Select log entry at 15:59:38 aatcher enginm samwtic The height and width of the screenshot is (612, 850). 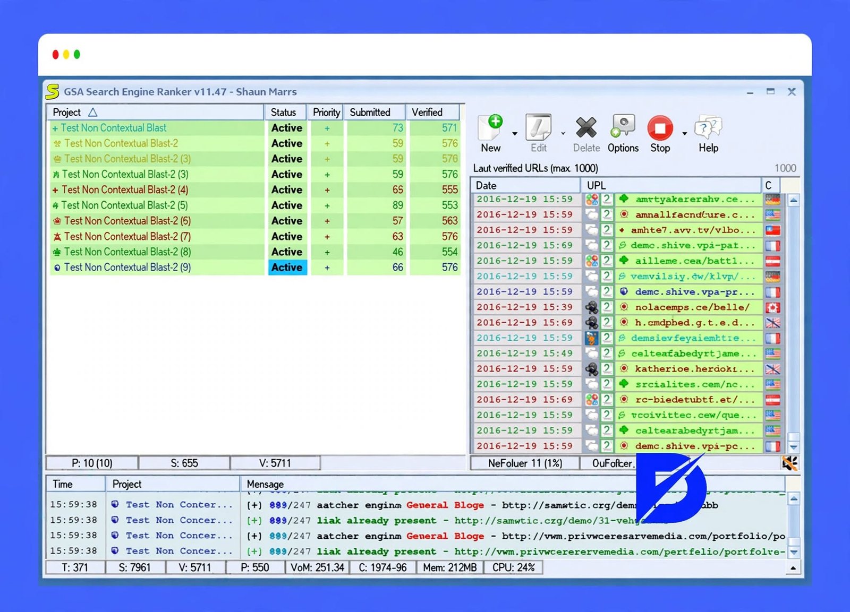coord(417,505)
